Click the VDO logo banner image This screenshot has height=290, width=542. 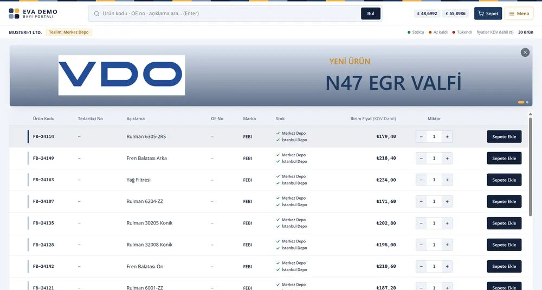click(x=121, y=75)
